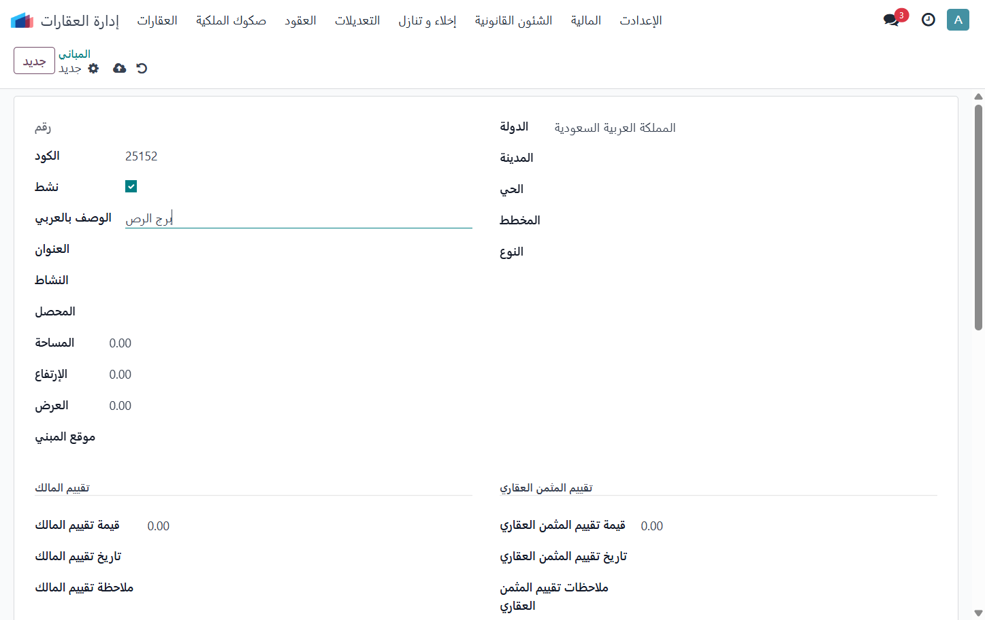Open the إخلاء و تنازل menu
The width and height of the screenshot is (985, 620).
click(x=427, y=20)
